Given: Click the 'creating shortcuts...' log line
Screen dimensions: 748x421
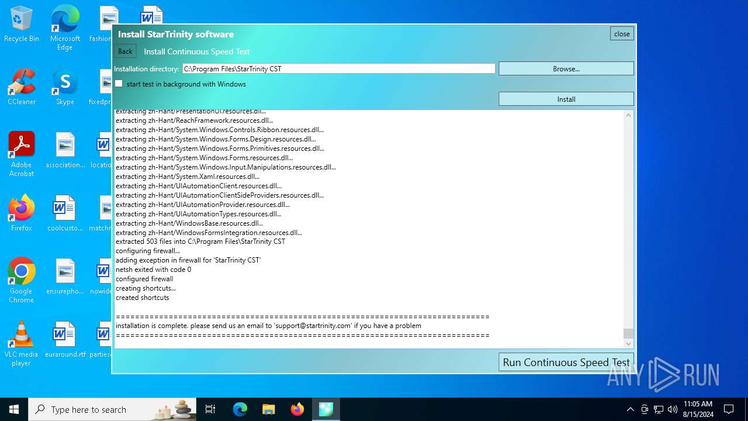Looking at the screenshot, I should [146, 288].
